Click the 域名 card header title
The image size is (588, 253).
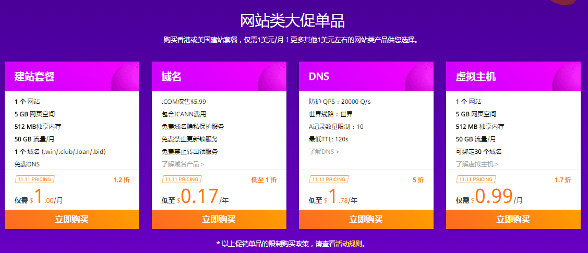tap(172, 77)
